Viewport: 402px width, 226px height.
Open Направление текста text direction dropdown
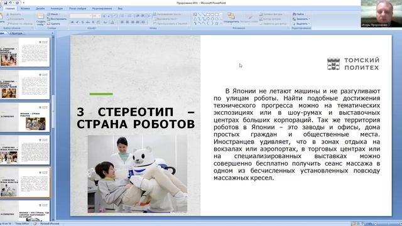tap(167, 14)
